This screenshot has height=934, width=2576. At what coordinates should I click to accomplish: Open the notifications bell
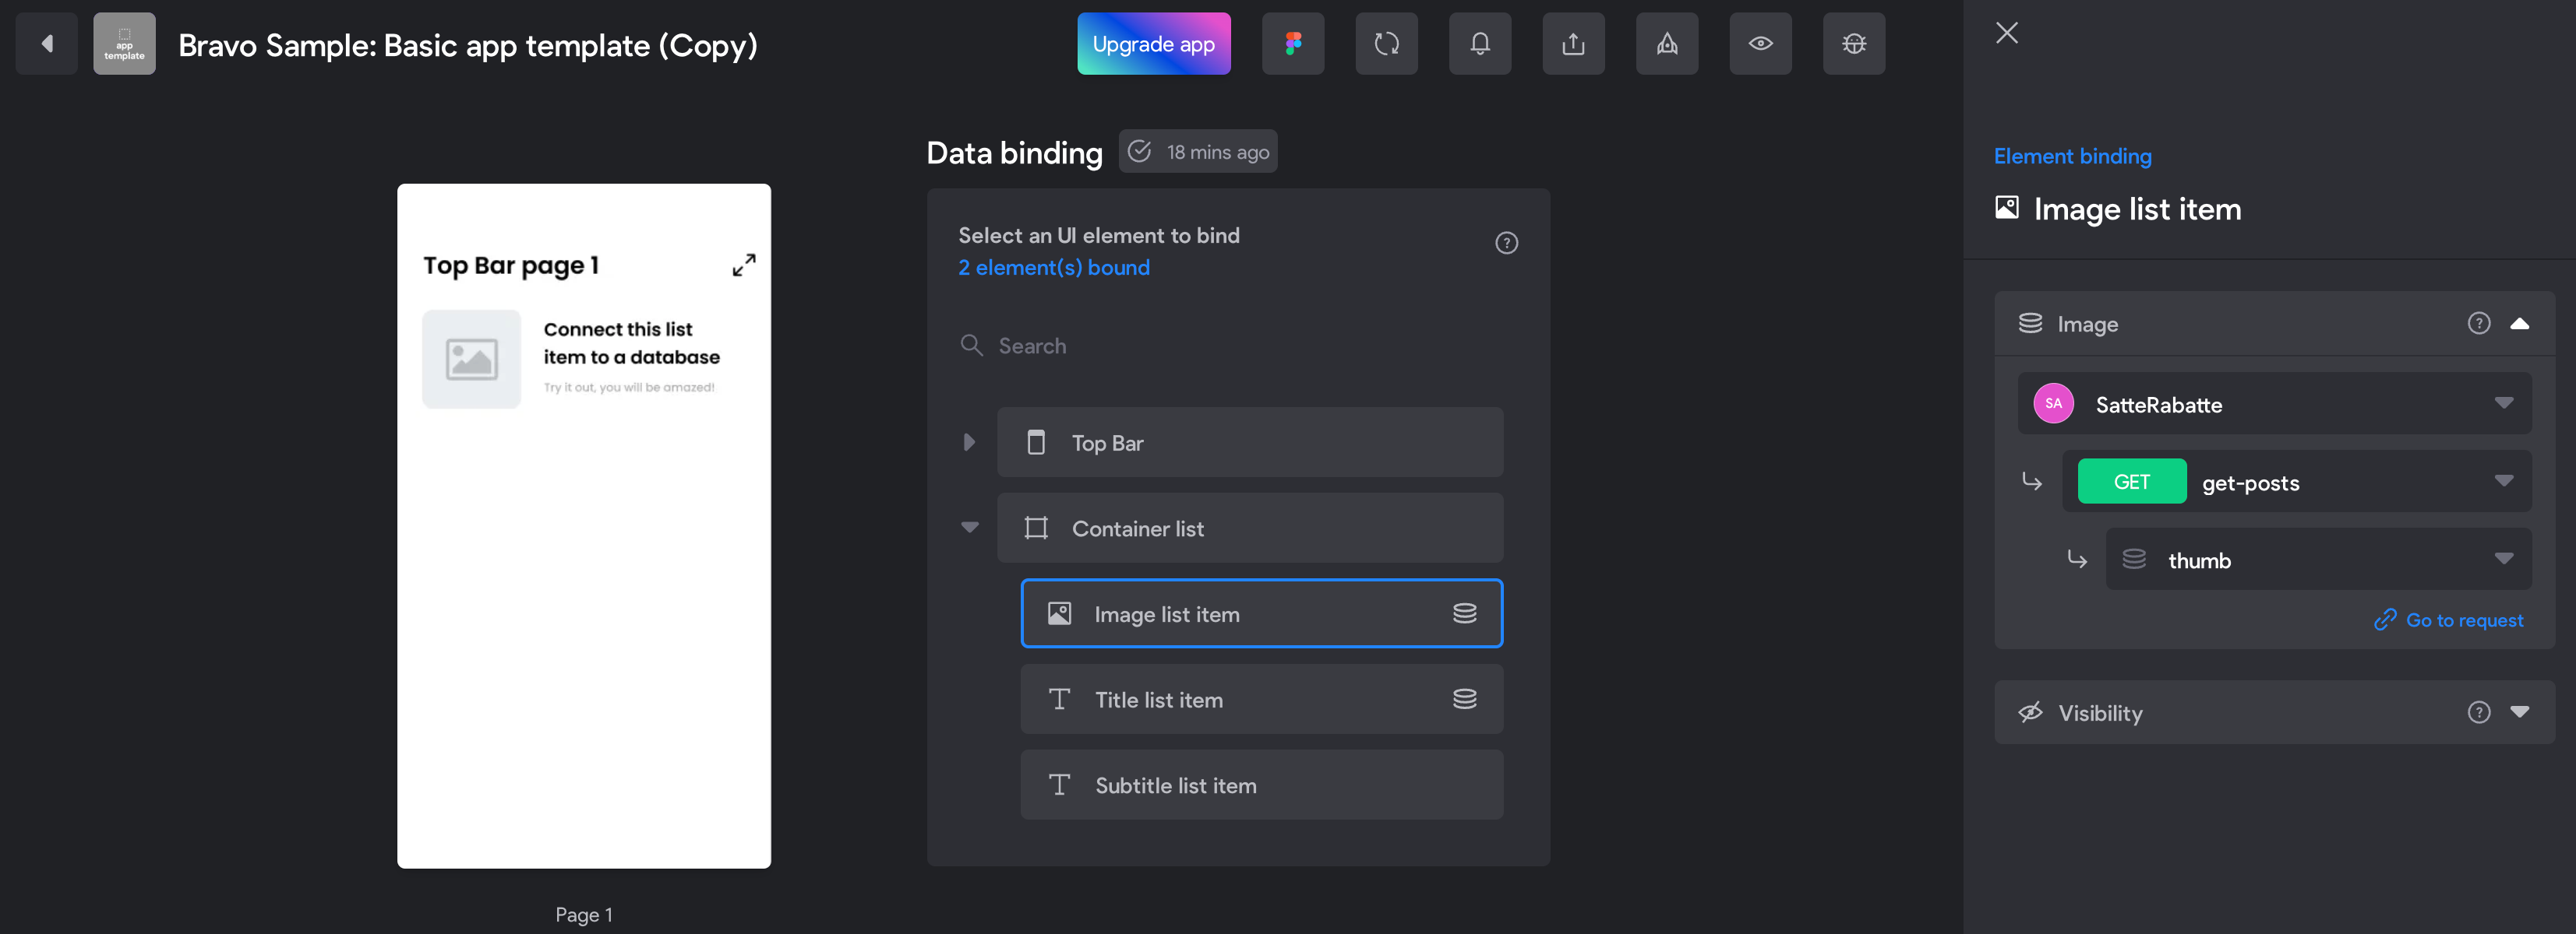(x=1479, y=44)
